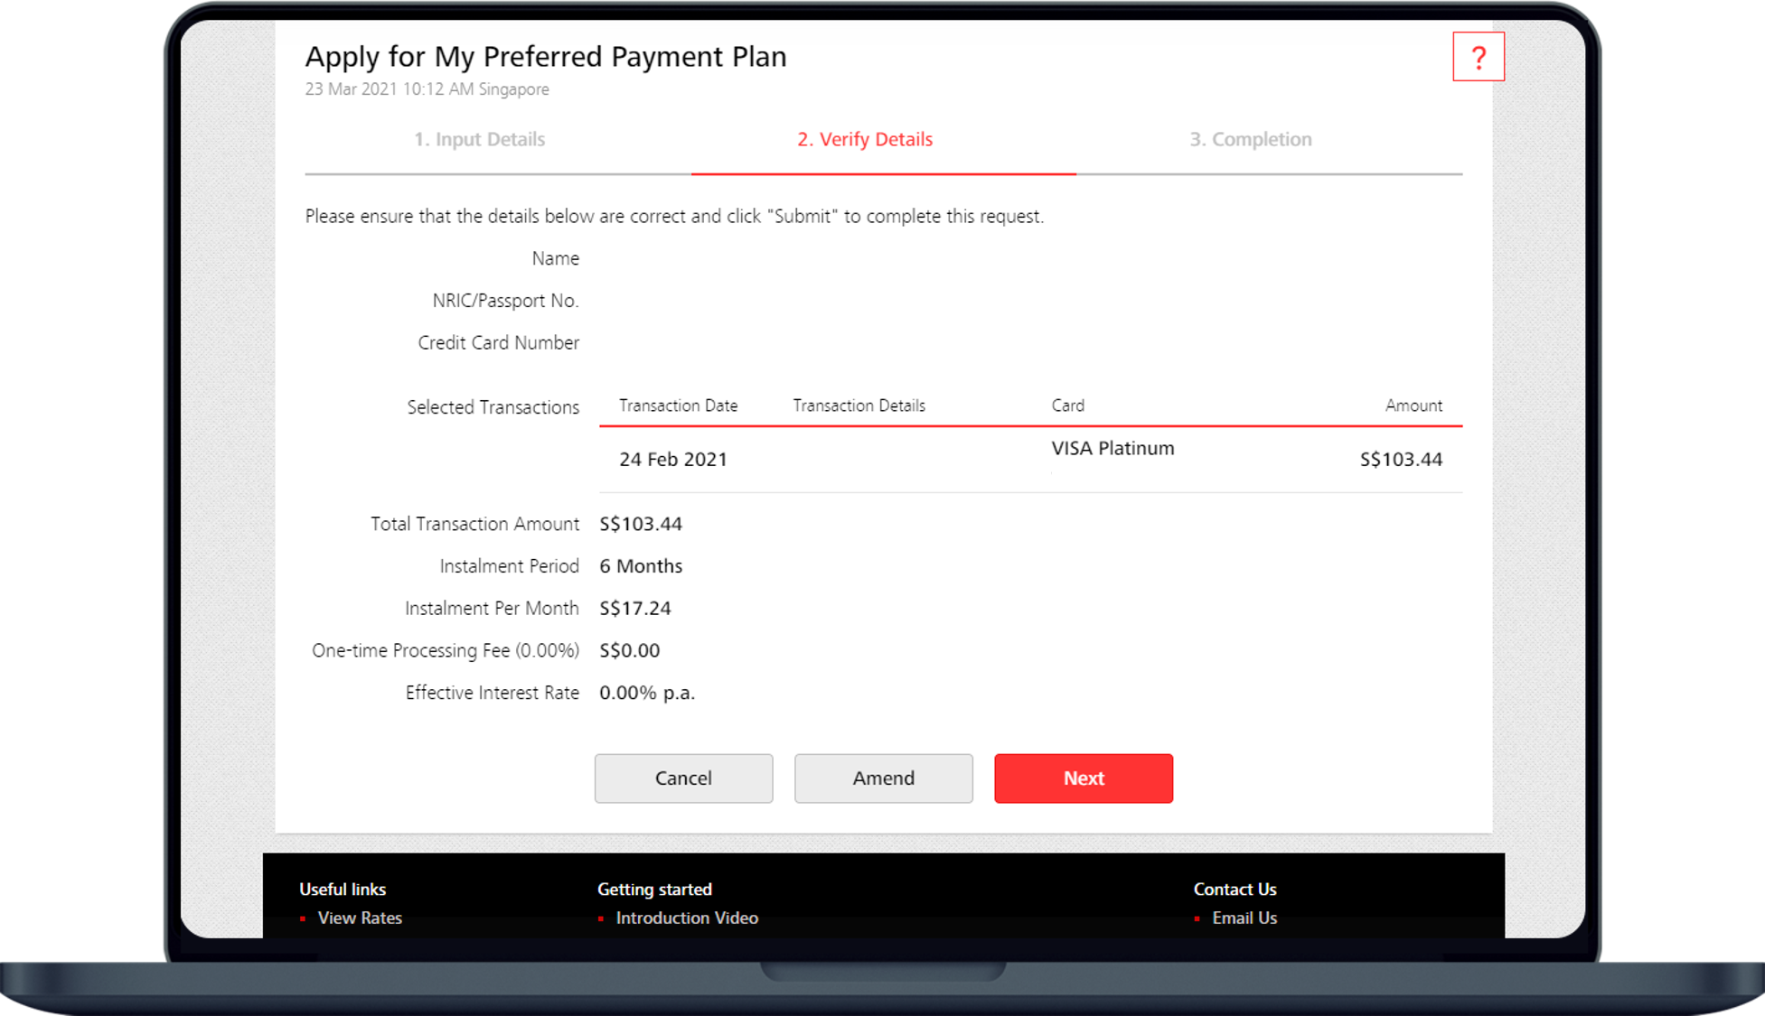This screenshot has height=1016, width=1765.
Task: Click the Amount column header
Action: pyautogui.click(x=1413, y=405)
